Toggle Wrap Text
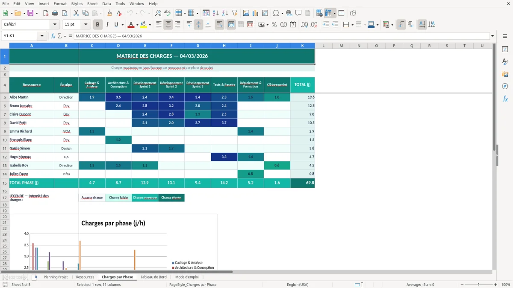The image size is (513, 288). (219, 25)
